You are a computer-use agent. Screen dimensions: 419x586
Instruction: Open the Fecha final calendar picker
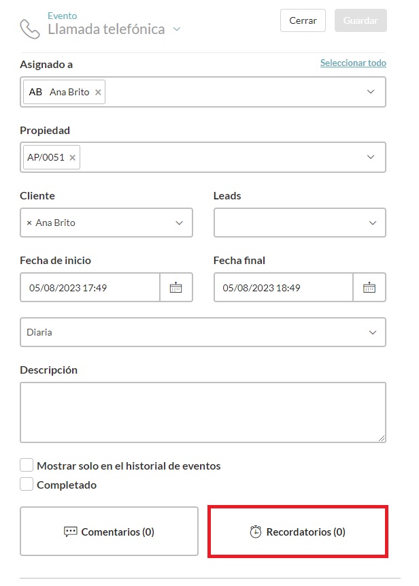click(369, 288)
